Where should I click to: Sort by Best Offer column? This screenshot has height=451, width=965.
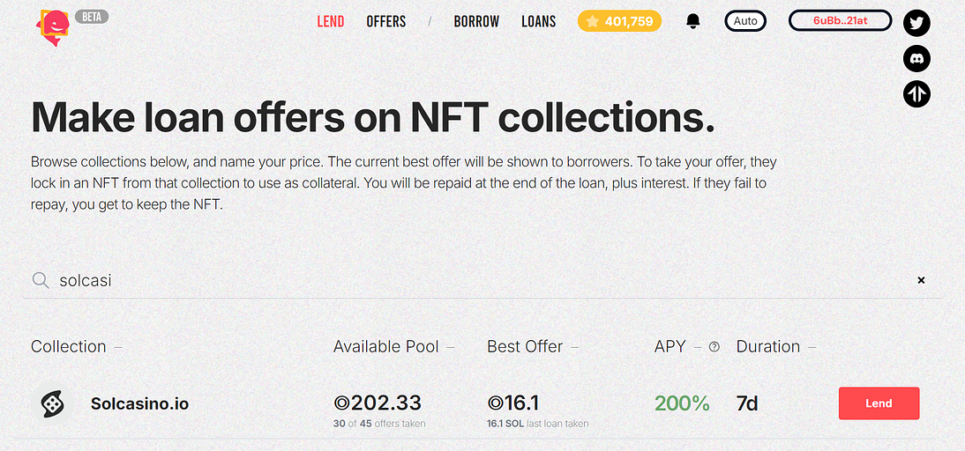(525, 346)
